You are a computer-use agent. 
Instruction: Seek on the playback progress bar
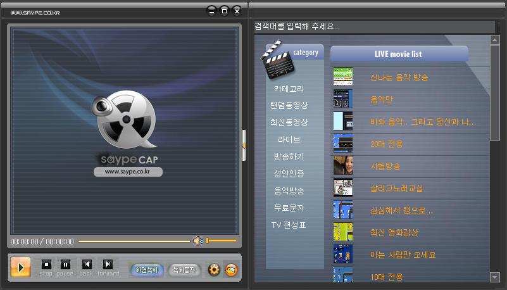pos(134,241)
